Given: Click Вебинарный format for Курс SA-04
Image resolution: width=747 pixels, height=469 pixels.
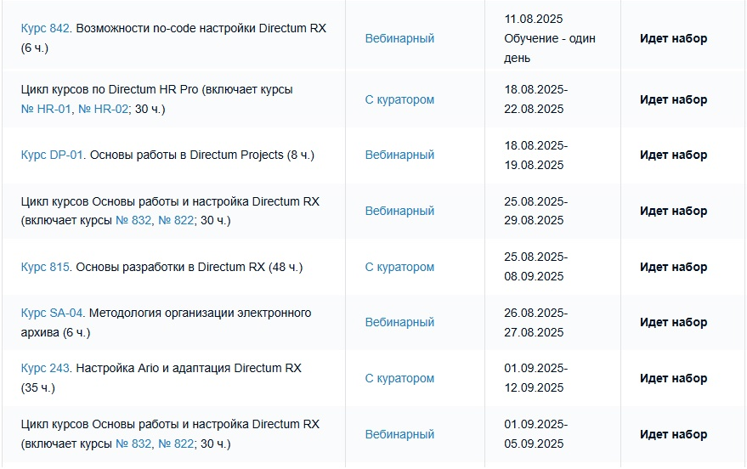Looking at the screenshot, I should point(399,322).
